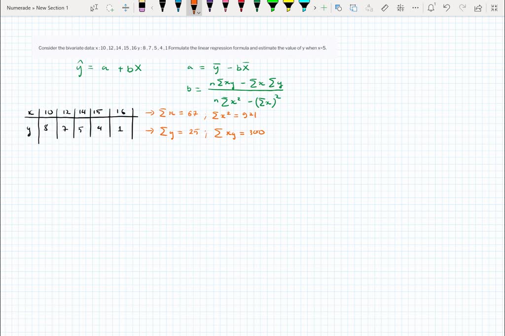
Task: Select the arrow selection tool
Action: 93,8
